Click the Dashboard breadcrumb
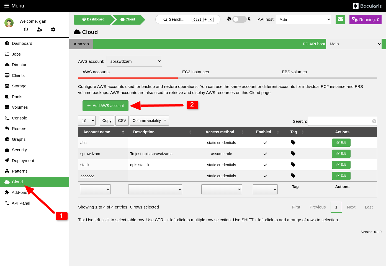 point(93,19)
